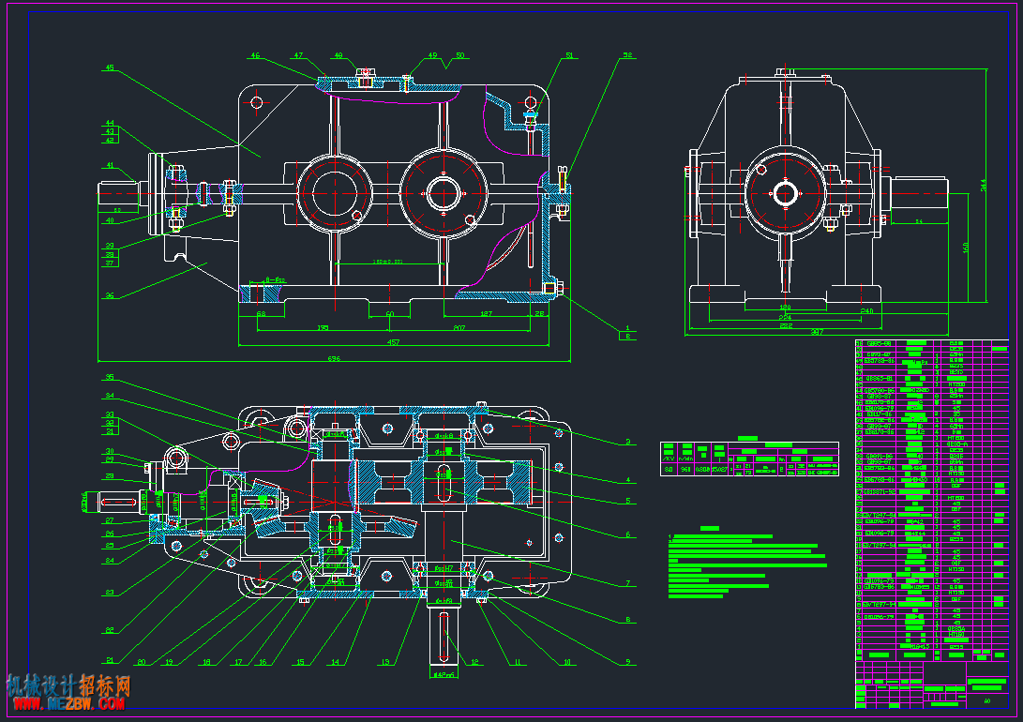Click the A0 sheet size cell in title block
The image size is (1023, 722).
coord(987,701)
